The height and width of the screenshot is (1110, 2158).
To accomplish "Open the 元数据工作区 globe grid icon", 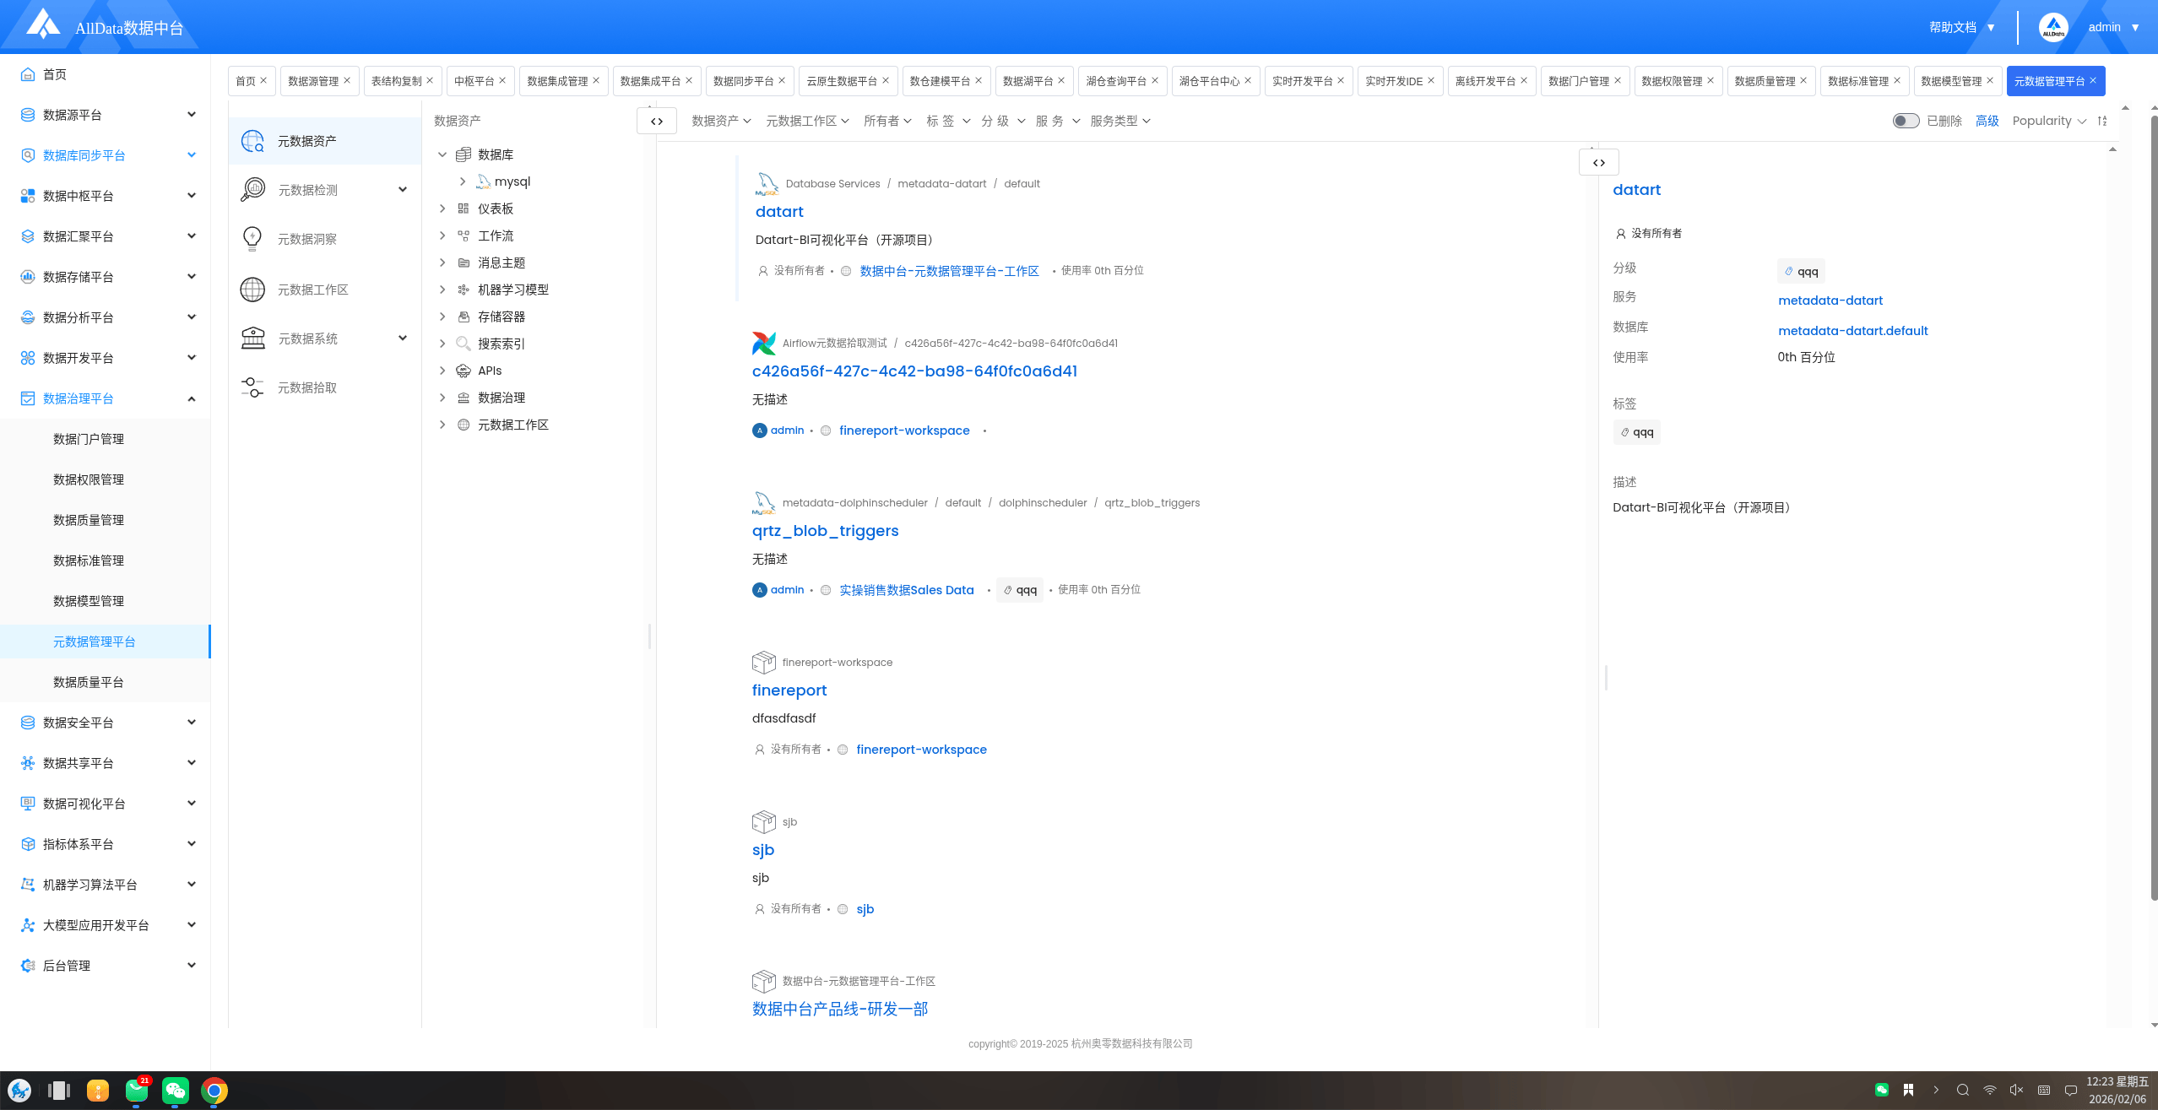I will [x=252, y=290].
